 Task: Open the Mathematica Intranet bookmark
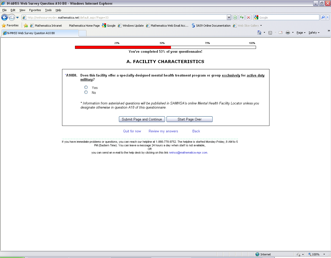point(46,25)
